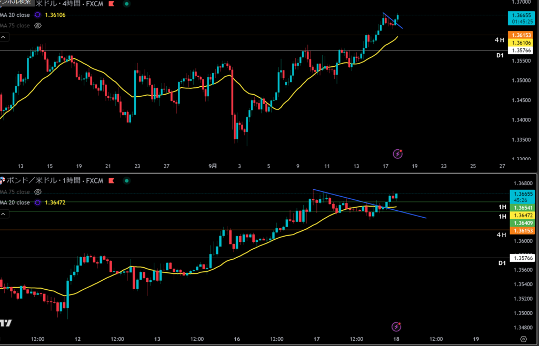Image resolution: width=539 pixels, height=346 pixels.
Task: Click the green market status dot in 4-hour chart
Action: (125, 4)
